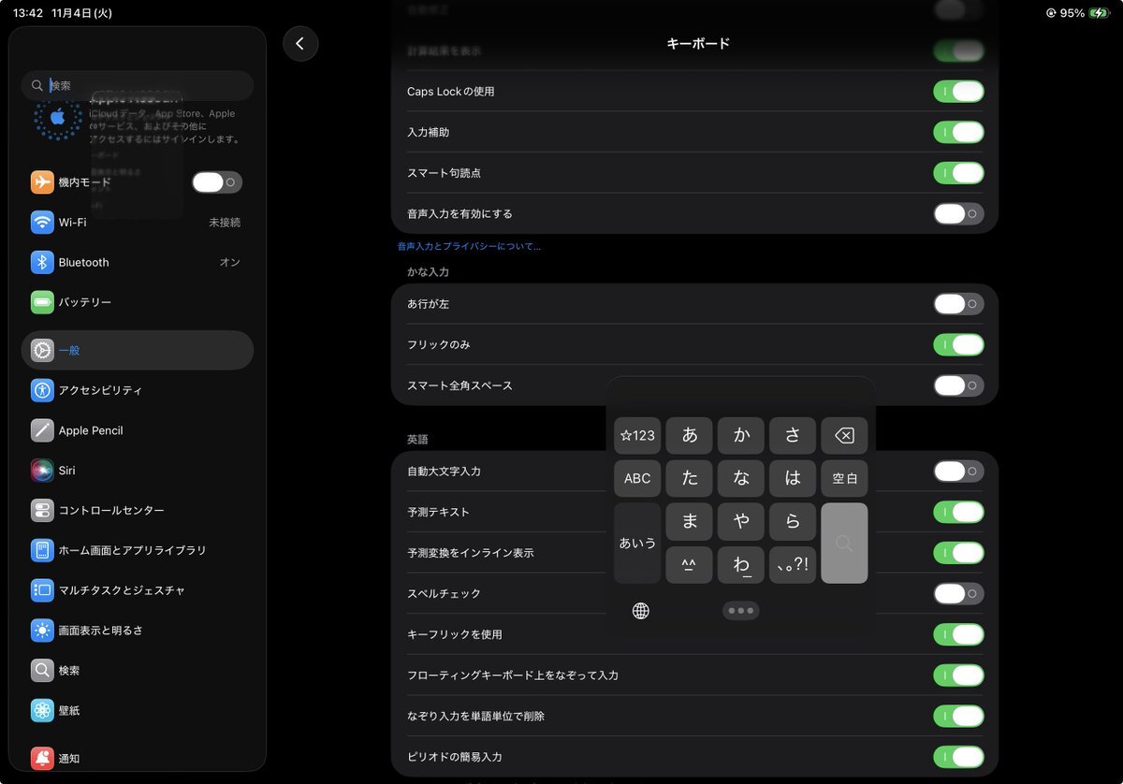Turn off フリックのみ switch
1123x784 pixels.
click(x=958, y=345)
